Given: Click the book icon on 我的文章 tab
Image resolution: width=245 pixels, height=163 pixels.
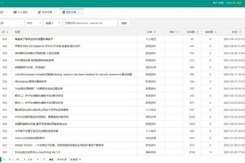Looking at the screenshot, I should pos(64,12).
